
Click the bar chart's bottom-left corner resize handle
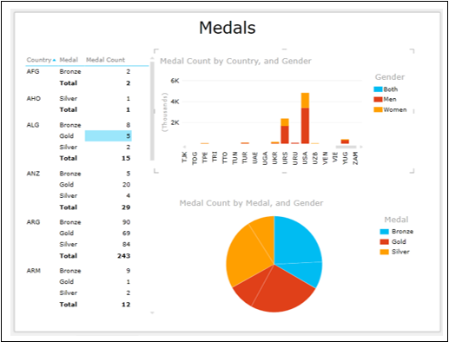[155, 171]
